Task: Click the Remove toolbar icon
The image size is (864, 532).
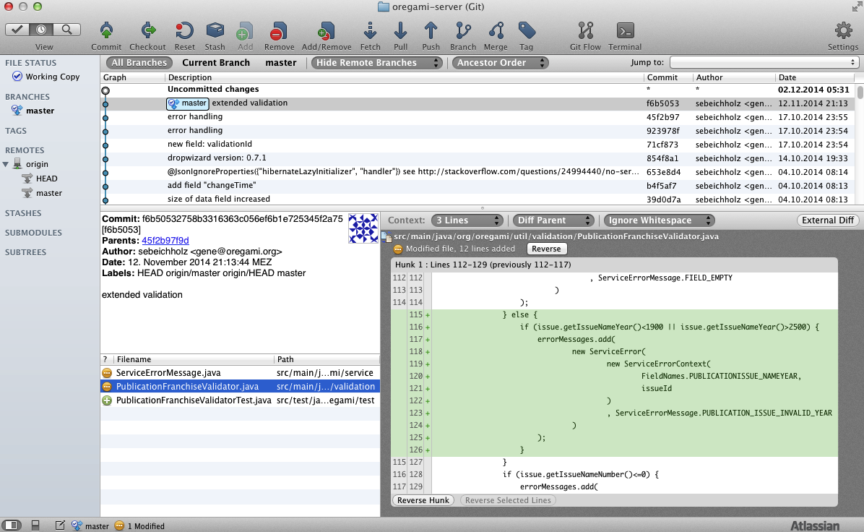Action: coord(279,31)
